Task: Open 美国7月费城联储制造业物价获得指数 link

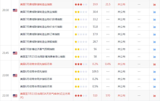Action: coord(41,19)
